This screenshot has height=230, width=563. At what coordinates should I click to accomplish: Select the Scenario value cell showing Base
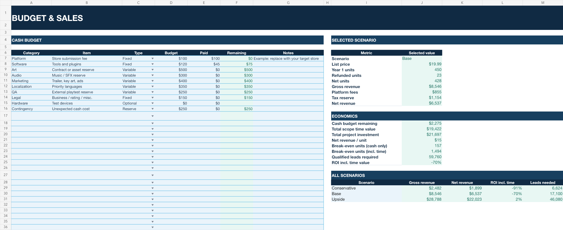[x=422, y=58]
